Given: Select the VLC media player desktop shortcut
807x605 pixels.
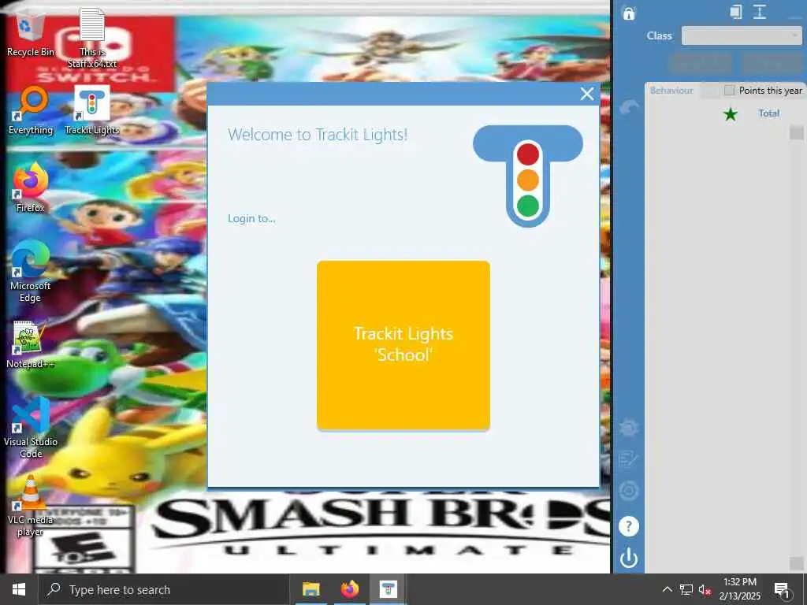Looking at the screenshot, I should tap(31, 507).
